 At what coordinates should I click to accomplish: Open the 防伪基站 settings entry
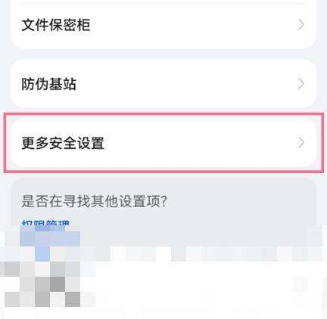click(163, 84)
